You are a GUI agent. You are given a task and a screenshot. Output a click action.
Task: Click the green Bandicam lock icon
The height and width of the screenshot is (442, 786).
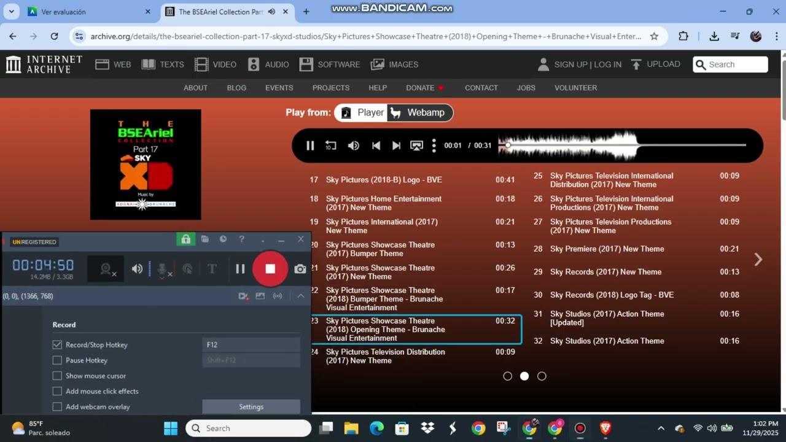(185, 239)
